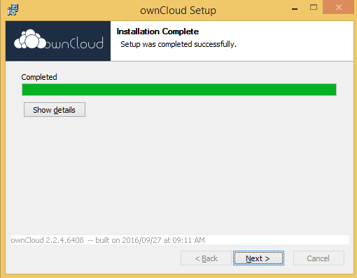Click the white cloud logo graphic
This screenshot has width=357, height=278.
point(30,39)
